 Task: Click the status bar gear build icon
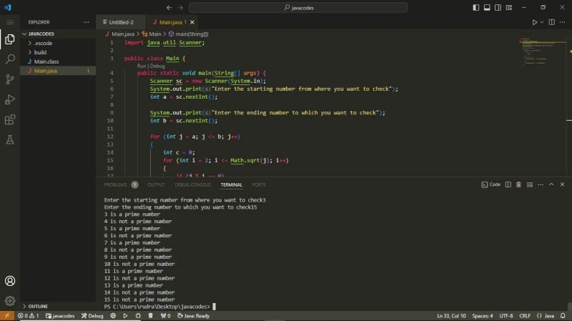113,316
